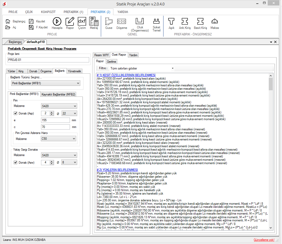Click the Lisans status bar text
282x244 pixels.
point(24,240)
